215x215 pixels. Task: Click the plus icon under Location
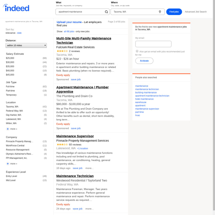tap(8, 129)
